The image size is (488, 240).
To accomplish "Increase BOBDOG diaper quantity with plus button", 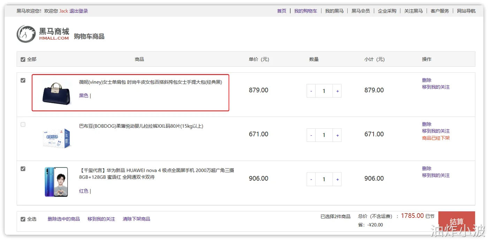I will pos(337,135).
